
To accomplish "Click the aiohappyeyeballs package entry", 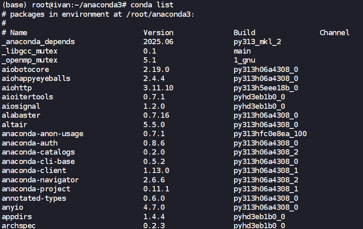I will coord(36,79).
